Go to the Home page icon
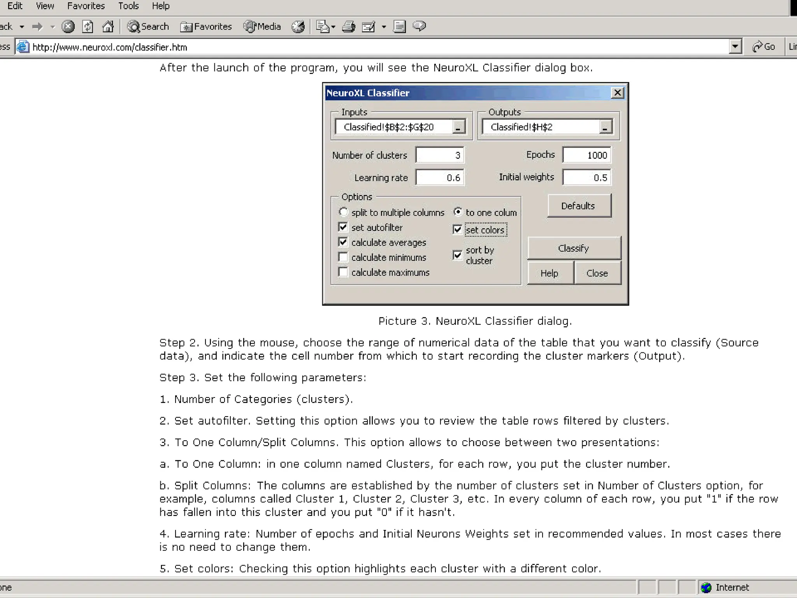This screenshot has height=598, width=797. (x=108, y=26)
